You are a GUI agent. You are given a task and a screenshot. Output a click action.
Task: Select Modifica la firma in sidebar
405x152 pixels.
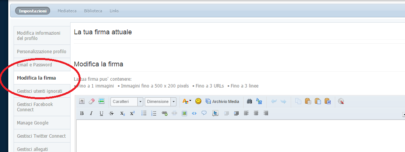(42, 78)
